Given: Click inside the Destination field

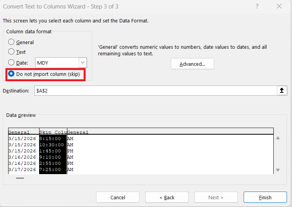Looking at the screenshot, I should [x=155, y=91].
